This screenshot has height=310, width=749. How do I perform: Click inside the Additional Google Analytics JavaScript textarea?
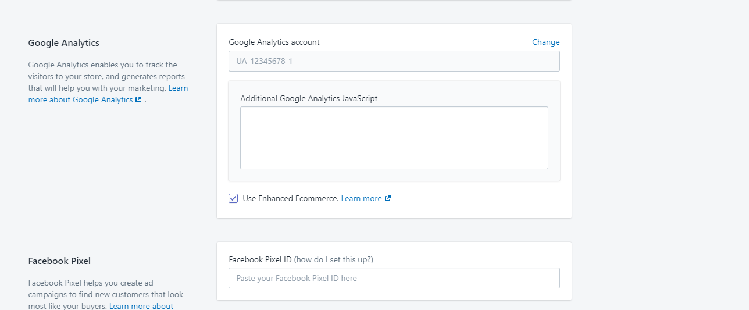click(x=394, y=138)
